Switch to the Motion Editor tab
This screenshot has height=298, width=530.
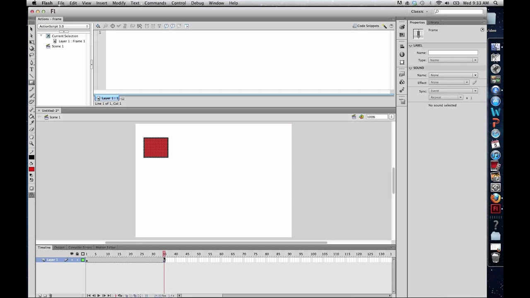[106, 248]
